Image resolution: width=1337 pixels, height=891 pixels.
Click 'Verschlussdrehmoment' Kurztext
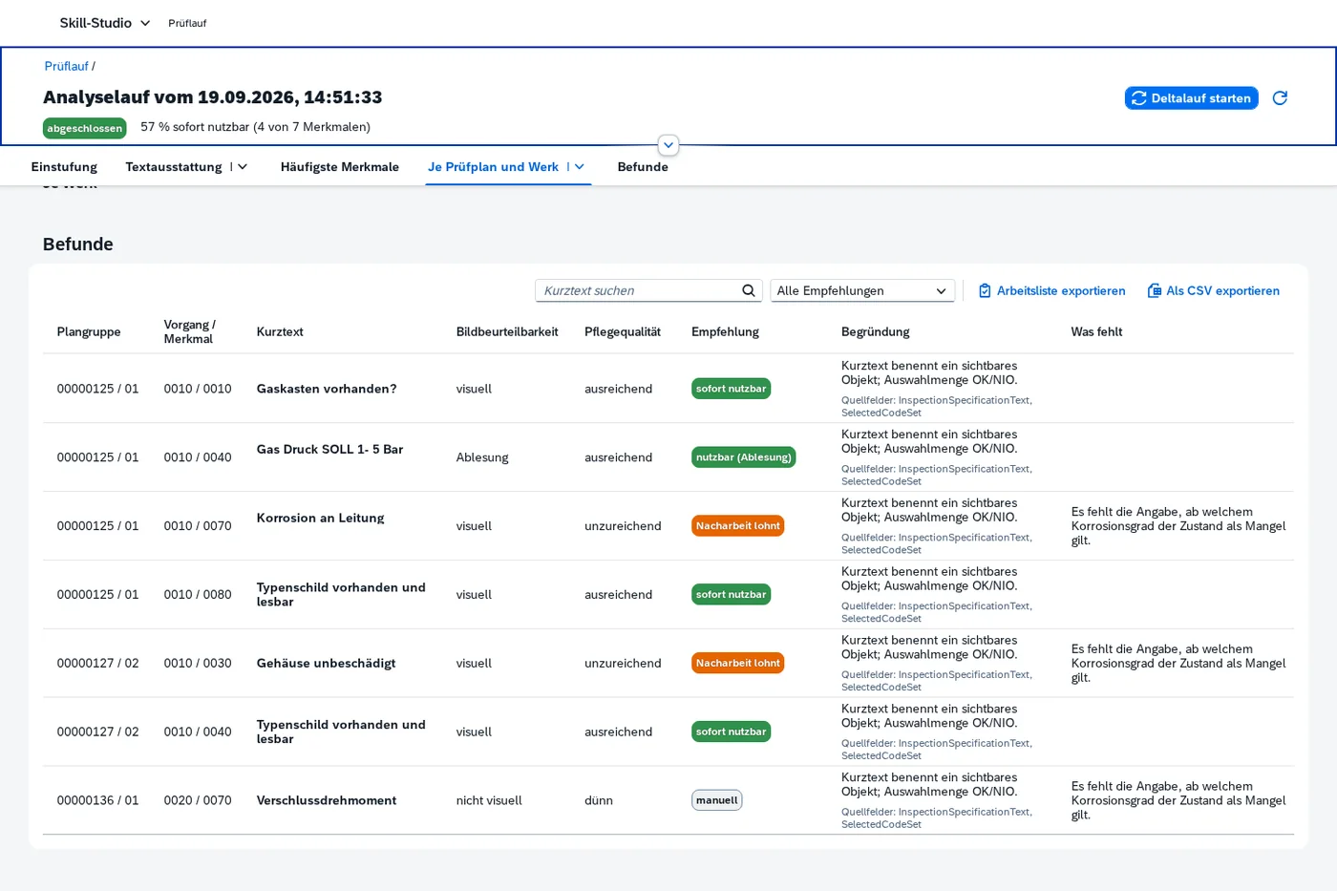click(x=326, y=800)
